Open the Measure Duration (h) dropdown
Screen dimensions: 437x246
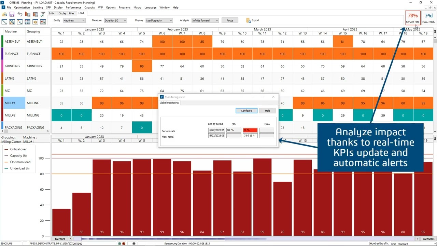115,20
